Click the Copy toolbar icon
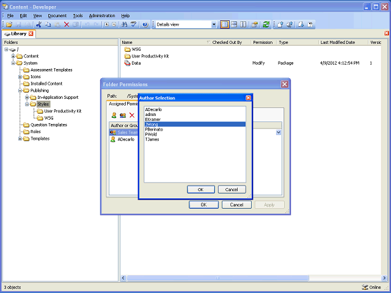This screenshot has height=293, width=391. point(48,24)
